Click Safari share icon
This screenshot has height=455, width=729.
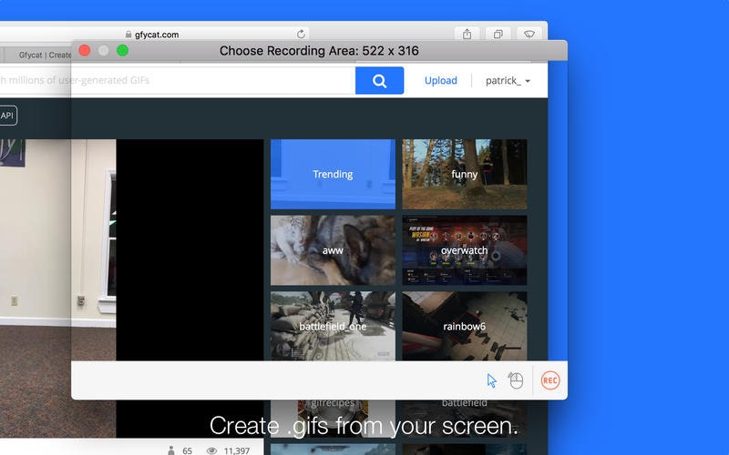(x=467, y=34)
